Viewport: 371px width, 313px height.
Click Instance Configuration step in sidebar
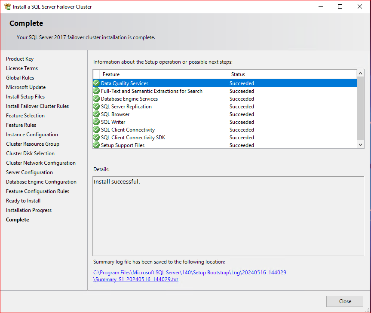click(x=32, y=135)
